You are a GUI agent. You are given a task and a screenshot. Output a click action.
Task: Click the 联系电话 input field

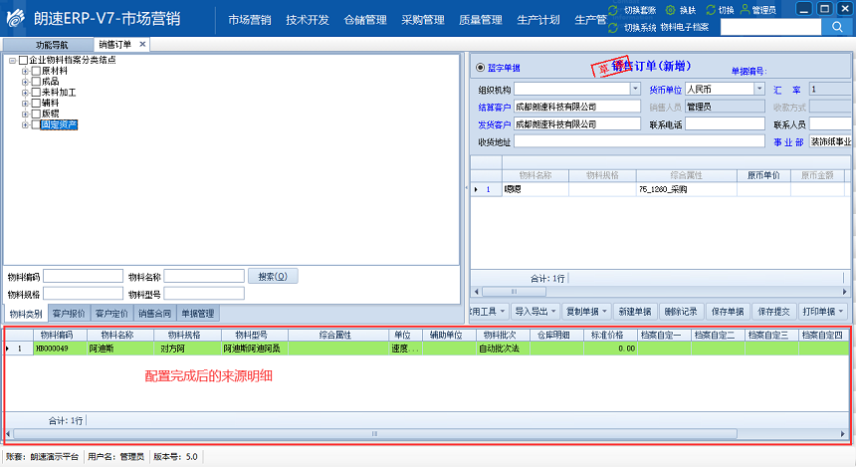click(725, 124)
